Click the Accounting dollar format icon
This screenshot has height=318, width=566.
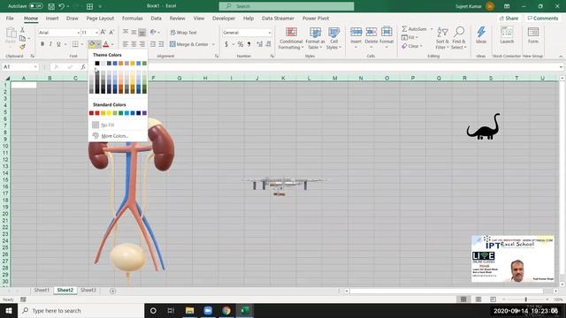pos(226,44)
